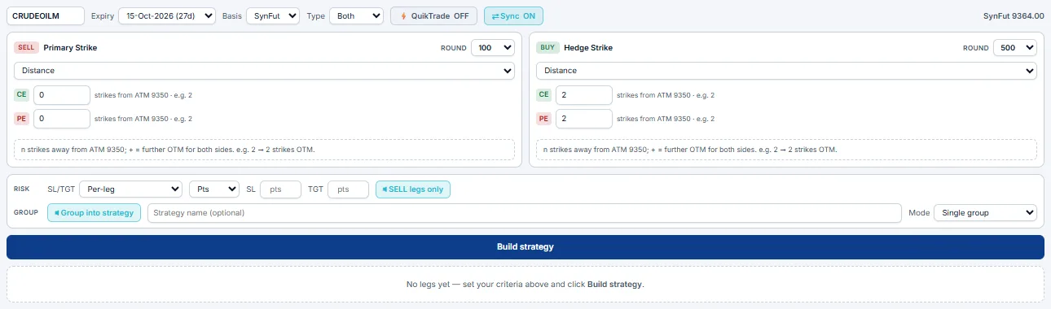The width and height of the screenshot is (1051, 309).
Task: Open Hedge Strike ROUND 500 dropdown
Action: coord(1015,48)
